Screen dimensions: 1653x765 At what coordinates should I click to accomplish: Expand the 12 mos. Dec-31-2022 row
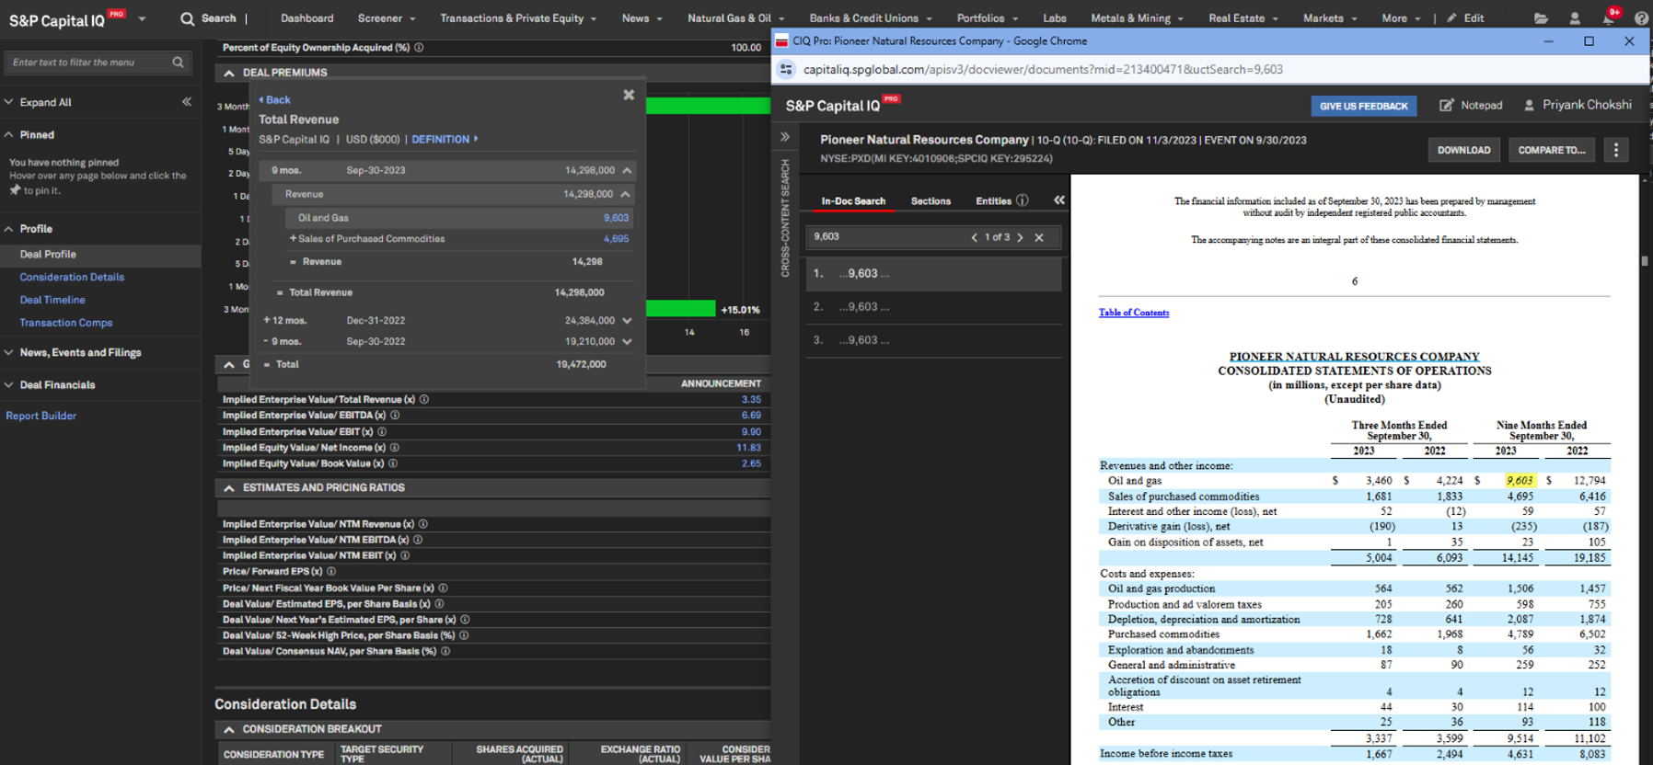click(627, 321)
